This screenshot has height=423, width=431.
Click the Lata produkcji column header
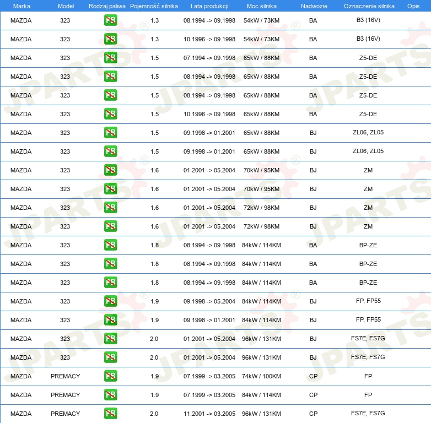[209, 6]
